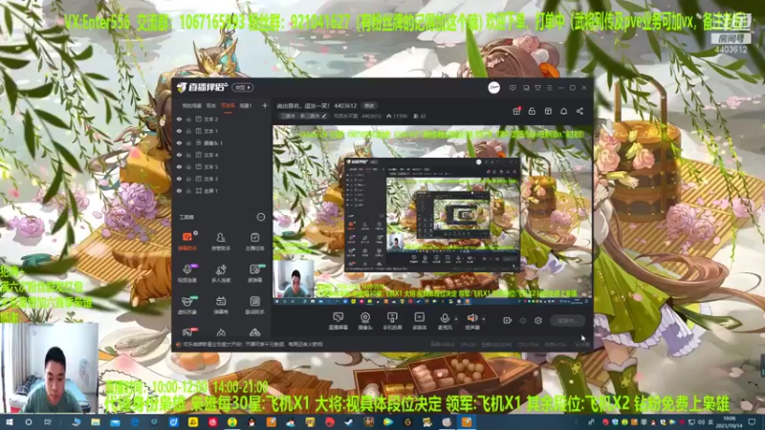Toggle the lock on the 文本 2 source
Screen dimensions: 765x430
(x=188, y=118)
